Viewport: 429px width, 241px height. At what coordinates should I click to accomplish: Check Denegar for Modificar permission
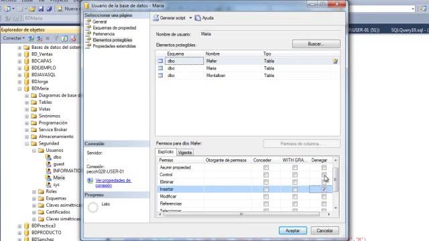click(x=324, y=196)
